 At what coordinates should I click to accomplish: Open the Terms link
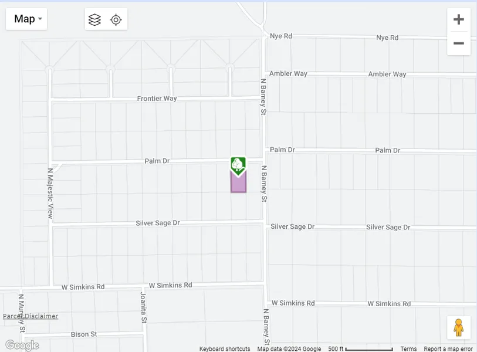click(408, 349)
